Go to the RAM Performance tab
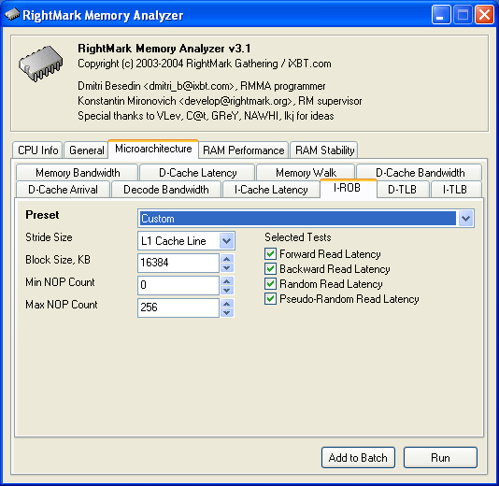499x486 pixels. pyautogui.click(x=244, y=150)
